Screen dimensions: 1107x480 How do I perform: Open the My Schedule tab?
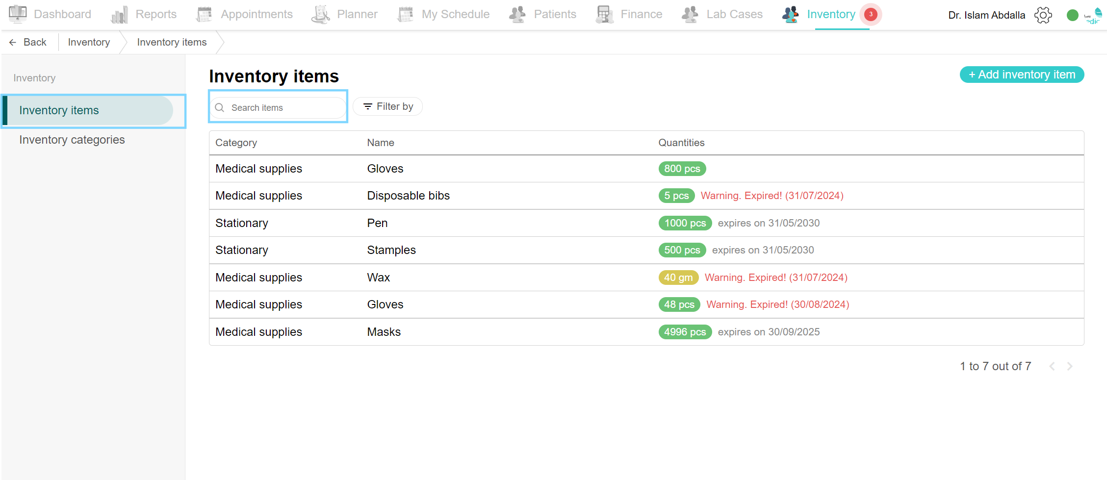click(x=455, y=14)
